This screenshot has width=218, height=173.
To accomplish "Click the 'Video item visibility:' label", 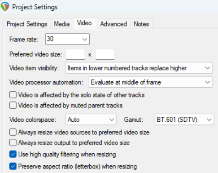I will (x=34, y=68).
